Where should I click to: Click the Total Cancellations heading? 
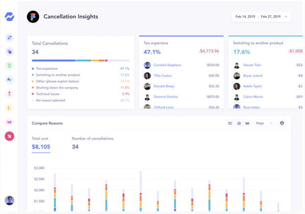[x=50, y=43]
